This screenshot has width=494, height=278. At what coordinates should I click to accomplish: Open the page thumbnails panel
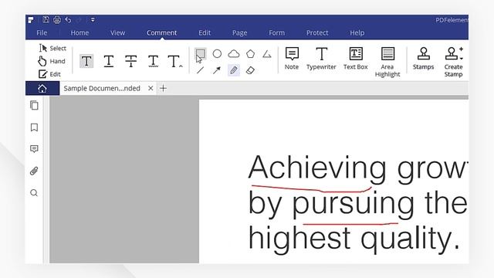34,105
